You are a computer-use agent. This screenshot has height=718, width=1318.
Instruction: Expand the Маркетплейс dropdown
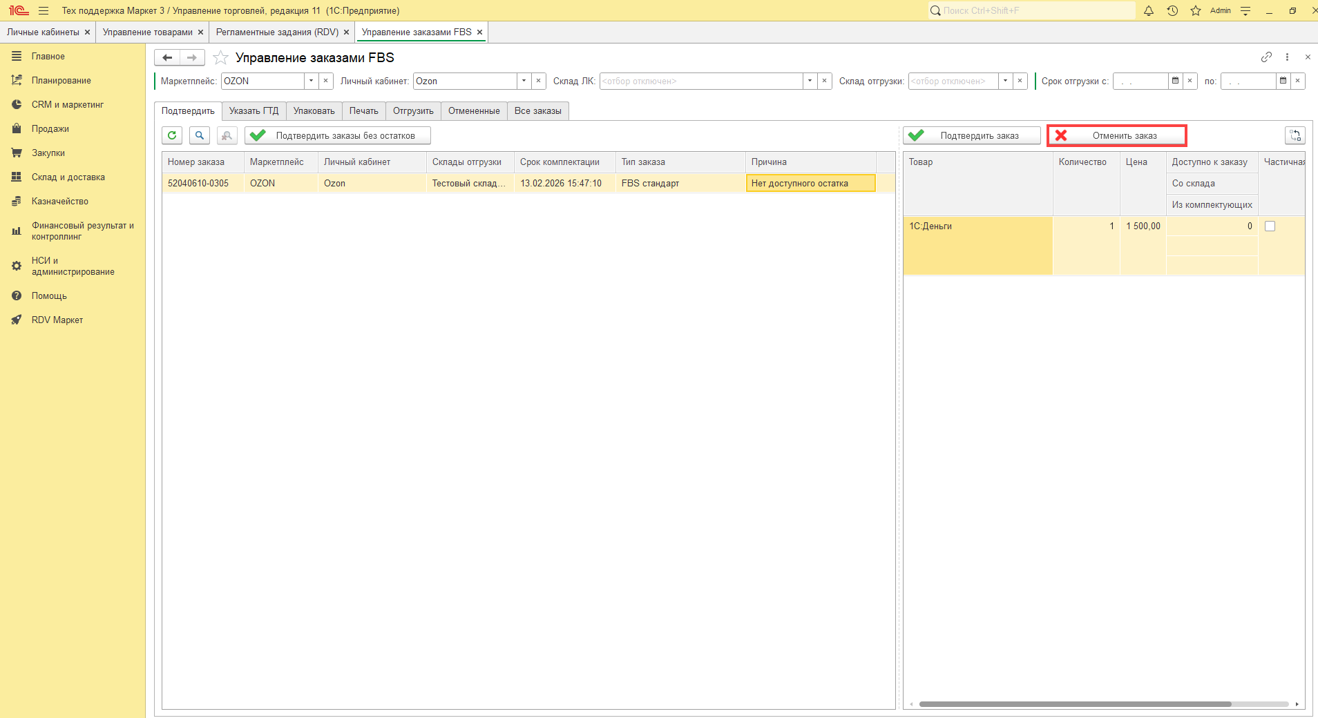pos(312,81)
